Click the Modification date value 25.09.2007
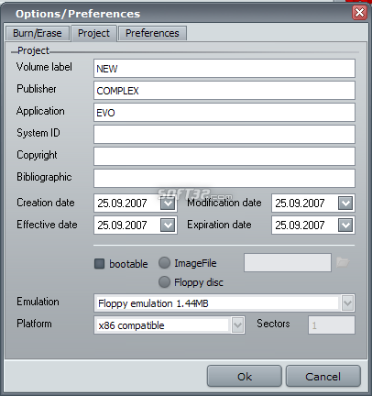Image resolution: width=372 pixels, height=396 pixels. (x=300, y=203)
